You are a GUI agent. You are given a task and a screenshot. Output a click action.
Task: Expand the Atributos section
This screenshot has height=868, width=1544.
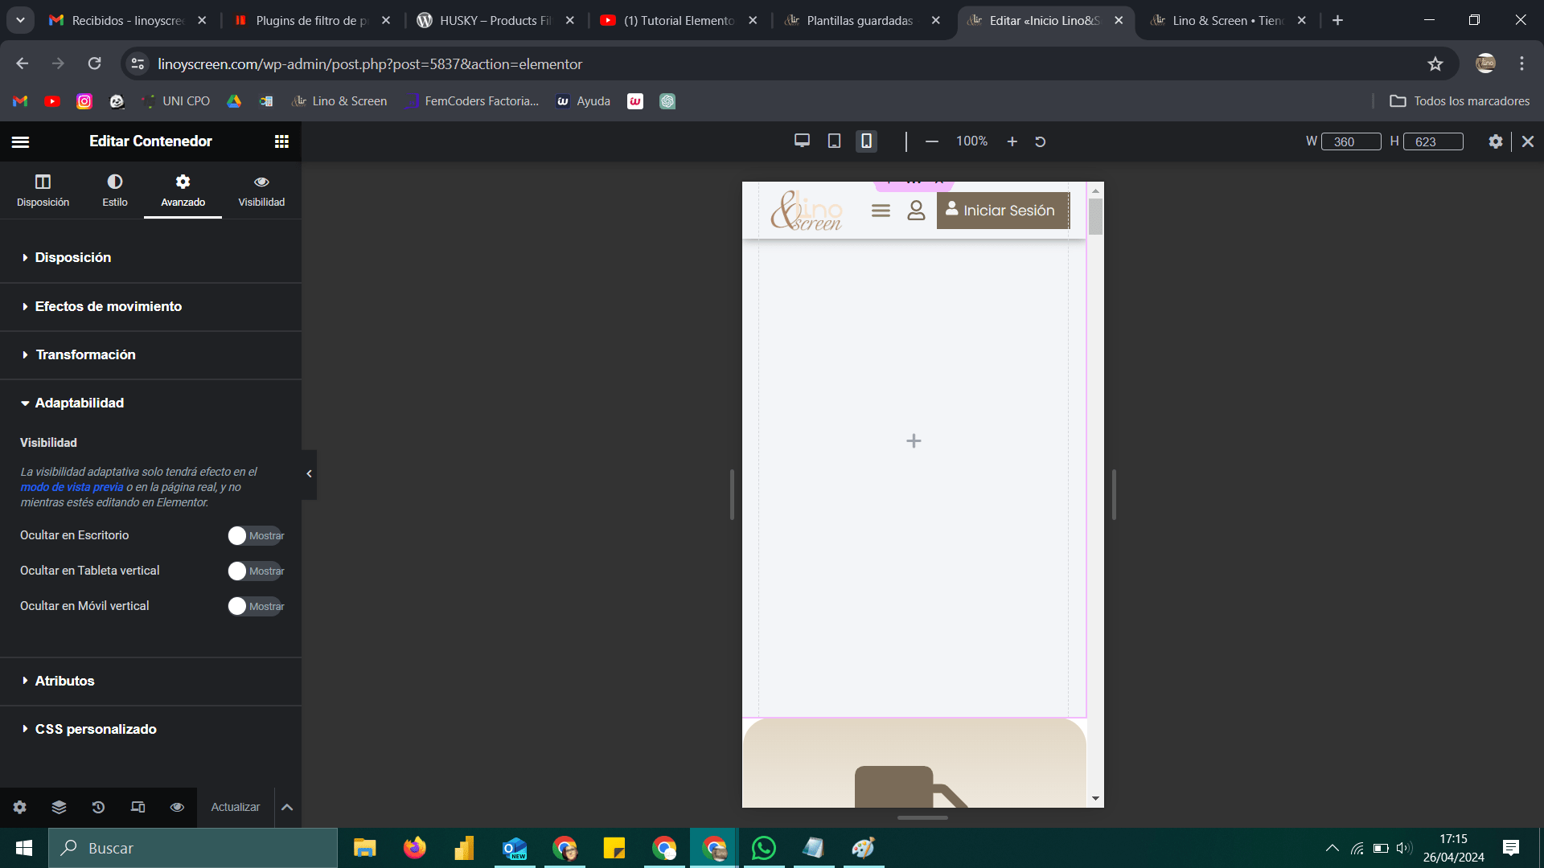click(150, 681)
